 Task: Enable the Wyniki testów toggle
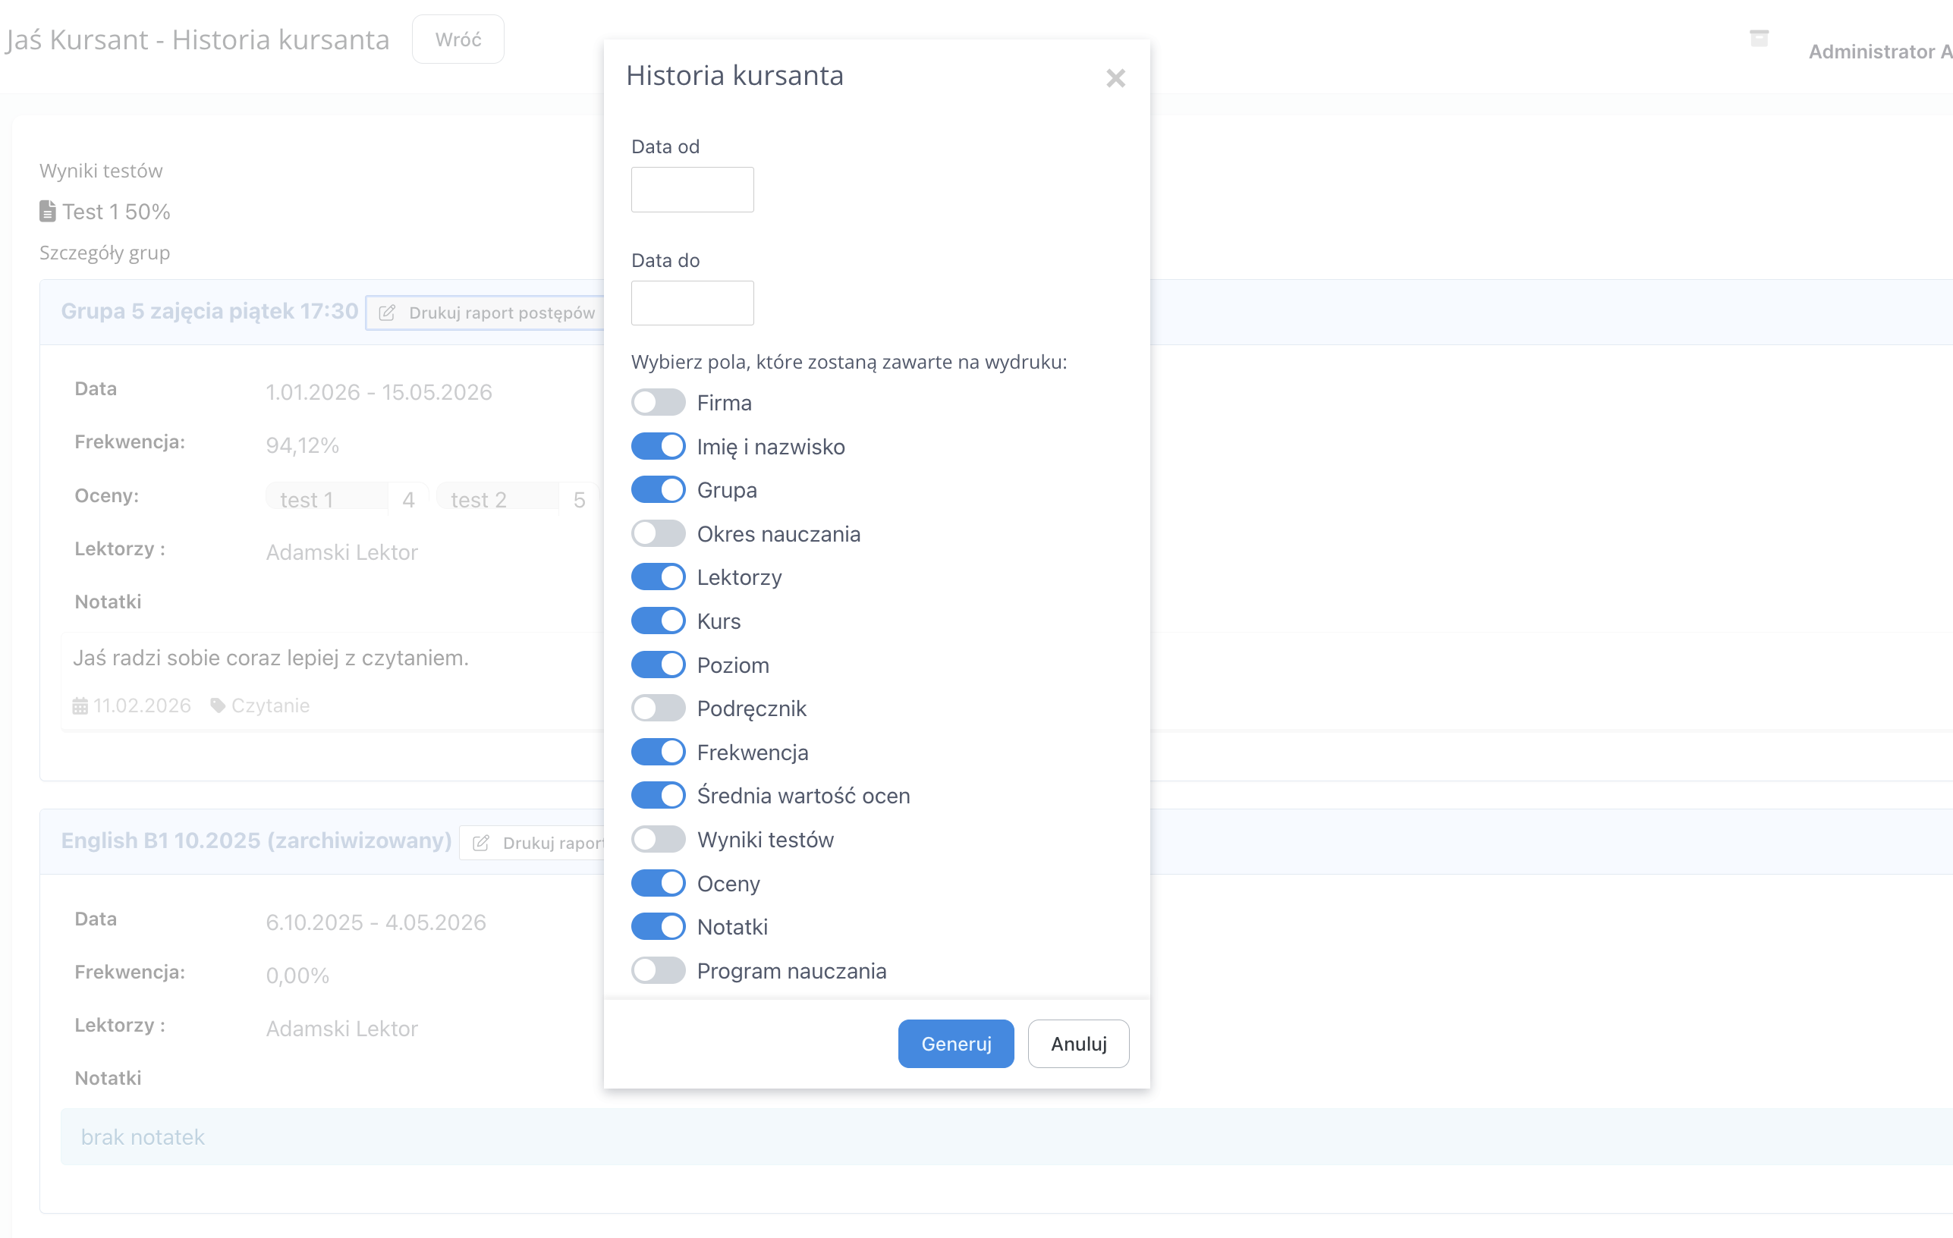[658, 840]
